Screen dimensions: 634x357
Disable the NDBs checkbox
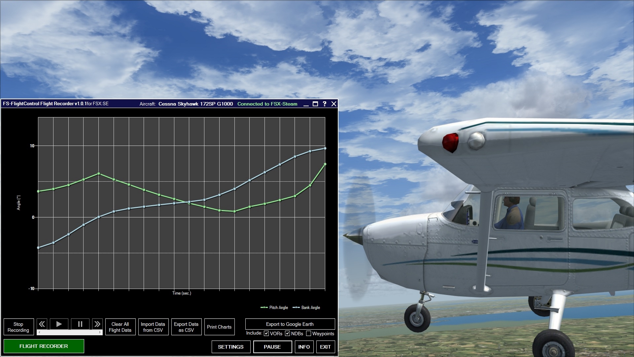tap(288, 334)
